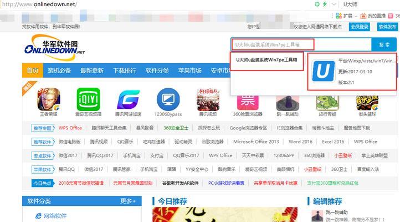400x222 pixels.
Task: Open the green 360安全卫士 link
Action: [x=176, y=128]
